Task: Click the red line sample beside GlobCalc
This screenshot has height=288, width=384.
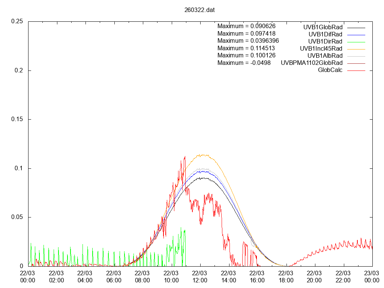Action: [356, 70]
